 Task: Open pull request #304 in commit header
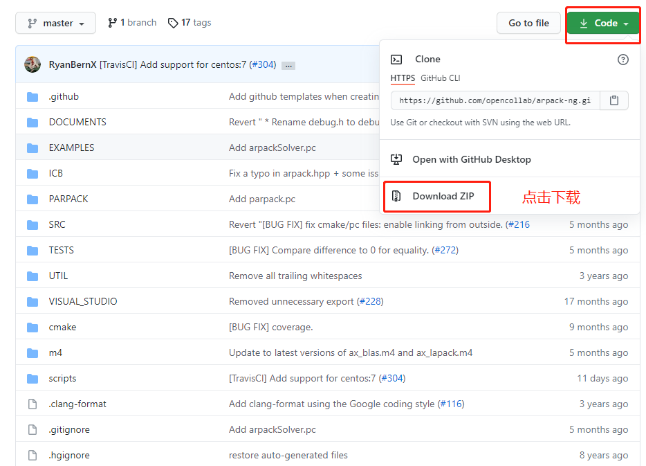point(264,65)
